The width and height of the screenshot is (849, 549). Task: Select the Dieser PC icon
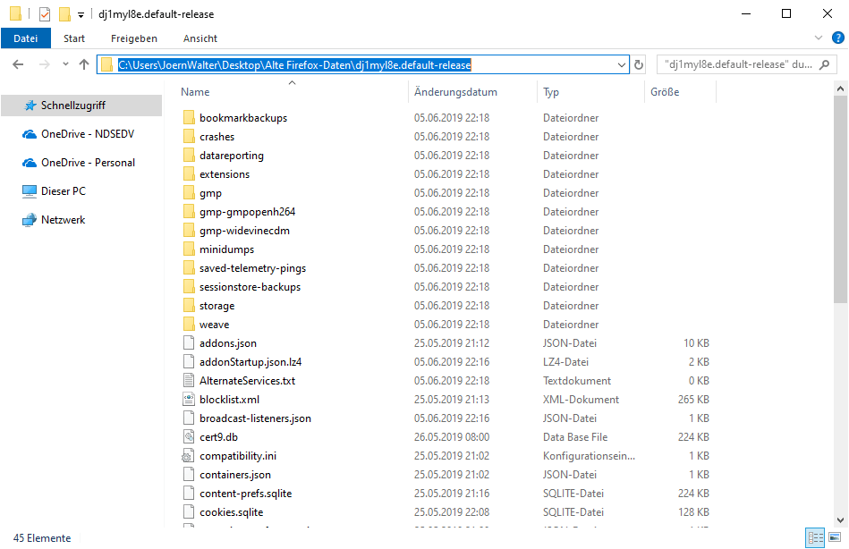[29, 191]
